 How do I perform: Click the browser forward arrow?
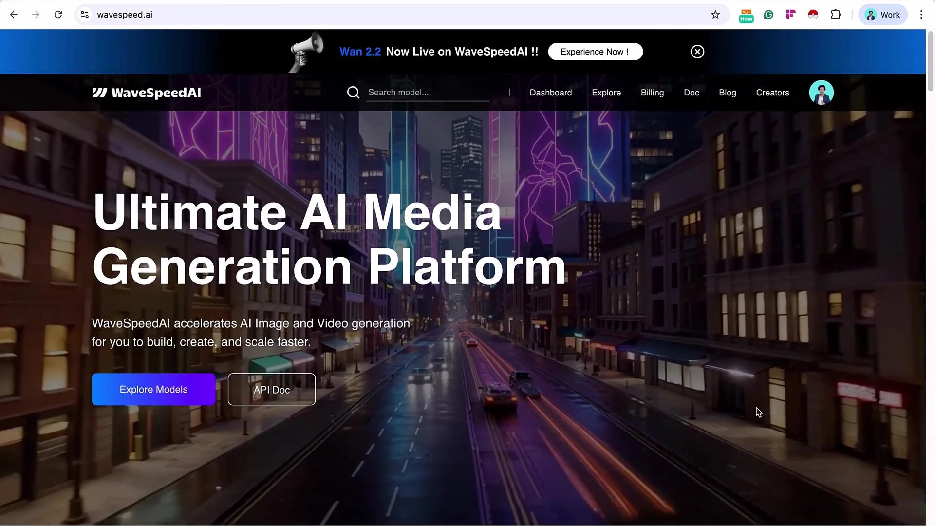coord(36,15)
